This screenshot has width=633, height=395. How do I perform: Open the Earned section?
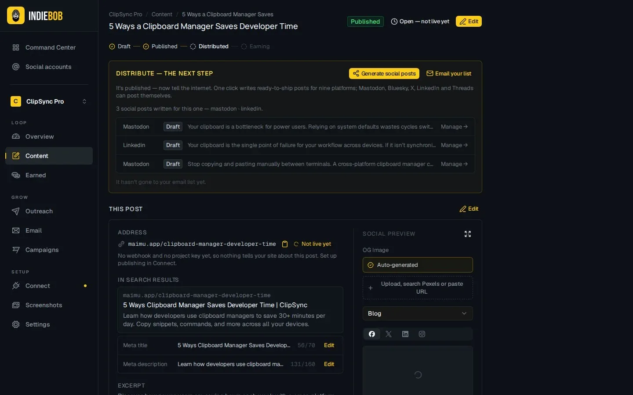[x=49, y=175]
